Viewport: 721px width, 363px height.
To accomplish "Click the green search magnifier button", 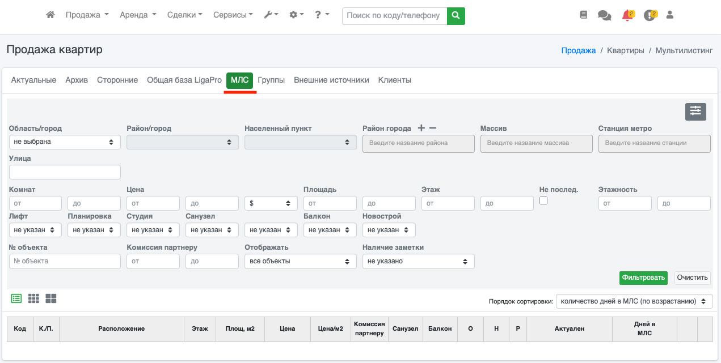I will click(x=456, y=16).
